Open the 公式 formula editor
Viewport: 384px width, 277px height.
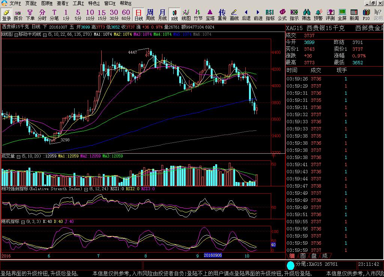[x=282, y=15]
